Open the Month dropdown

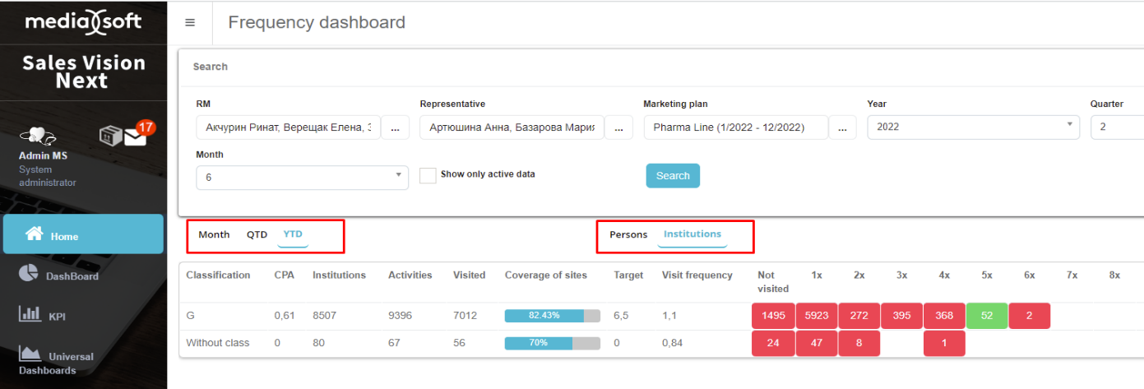[302, 177]
